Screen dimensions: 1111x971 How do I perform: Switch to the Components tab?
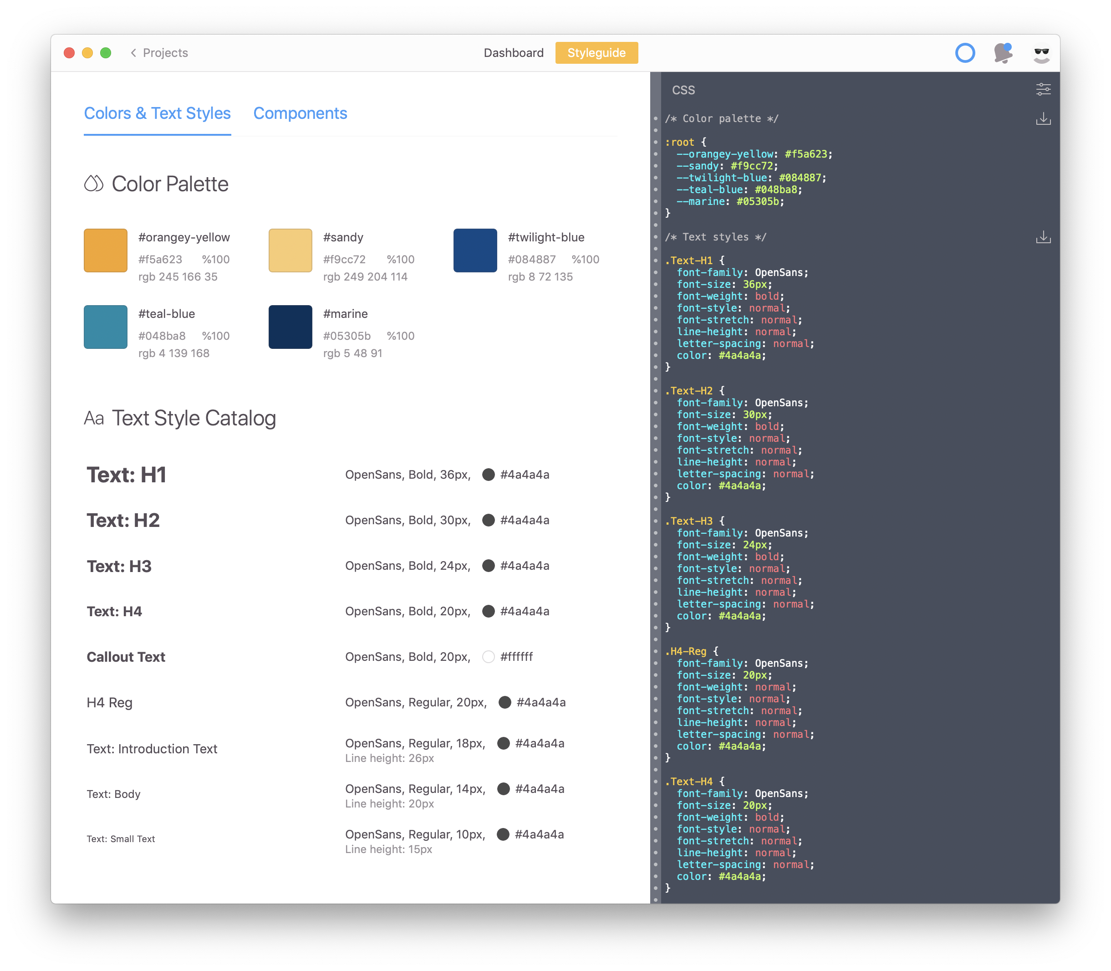(x=300, y=113)
